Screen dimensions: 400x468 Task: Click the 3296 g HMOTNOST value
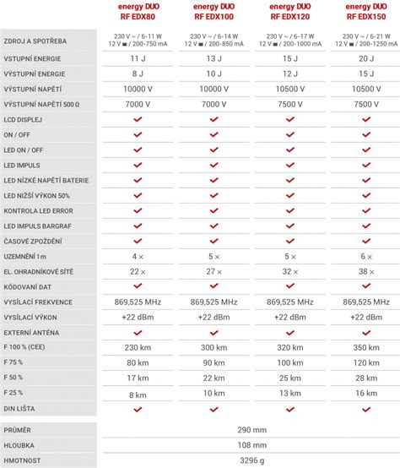[x=252, y=460]
